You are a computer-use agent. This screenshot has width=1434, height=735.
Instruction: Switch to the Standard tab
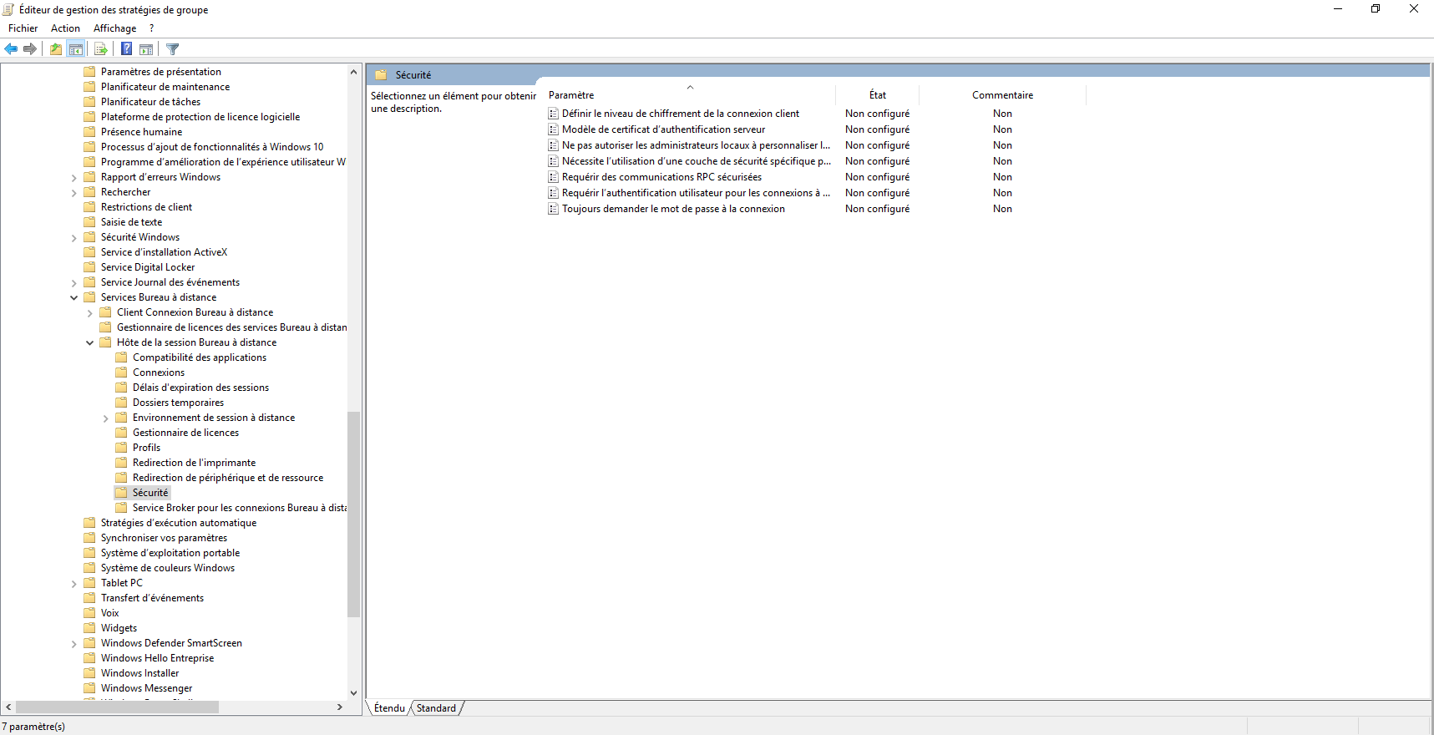coord(436,708)
